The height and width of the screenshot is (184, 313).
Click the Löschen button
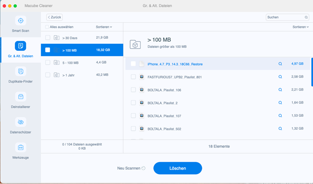click(178, 168)
